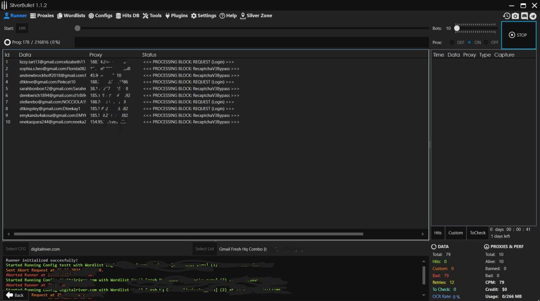Click the Time column in hits panel
The width and height of the screenshot is (540, 301).
[x=438, y=55]
